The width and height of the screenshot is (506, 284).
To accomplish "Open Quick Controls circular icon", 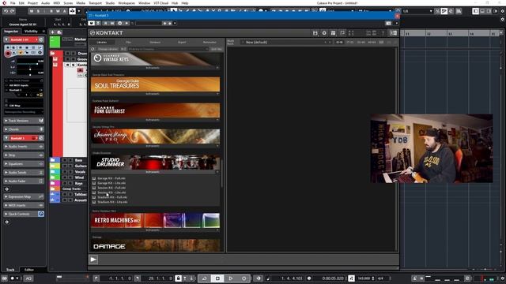I will [41, 214].
